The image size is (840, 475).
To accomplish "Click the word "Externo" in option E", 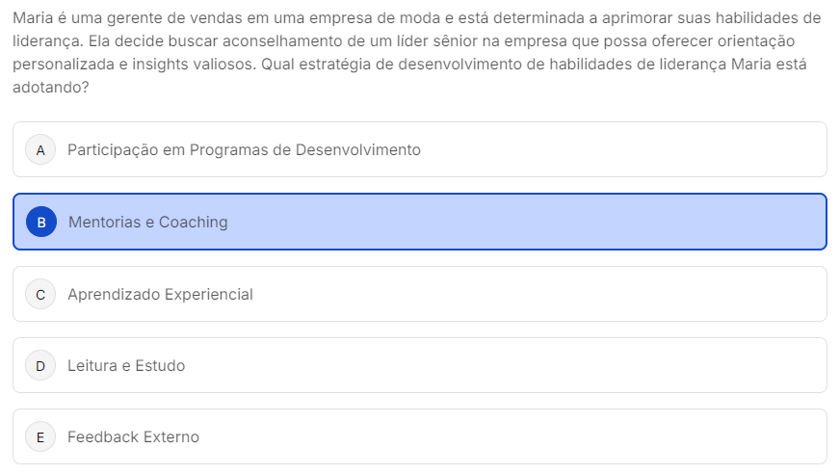I will (171, 437).
